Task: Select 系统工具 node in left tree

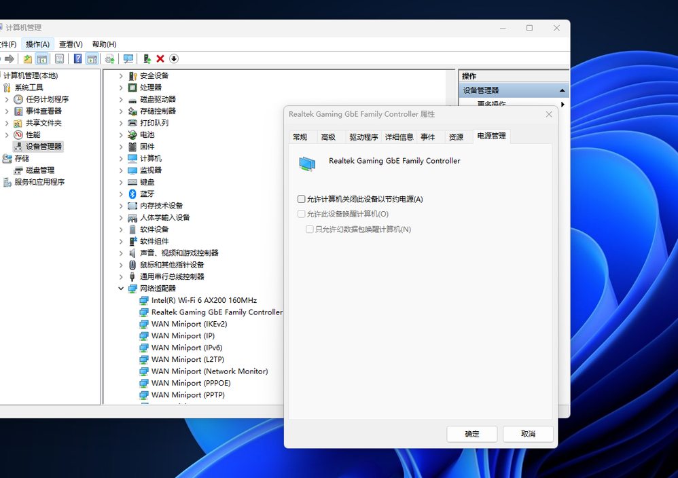Action: [29, 88]
